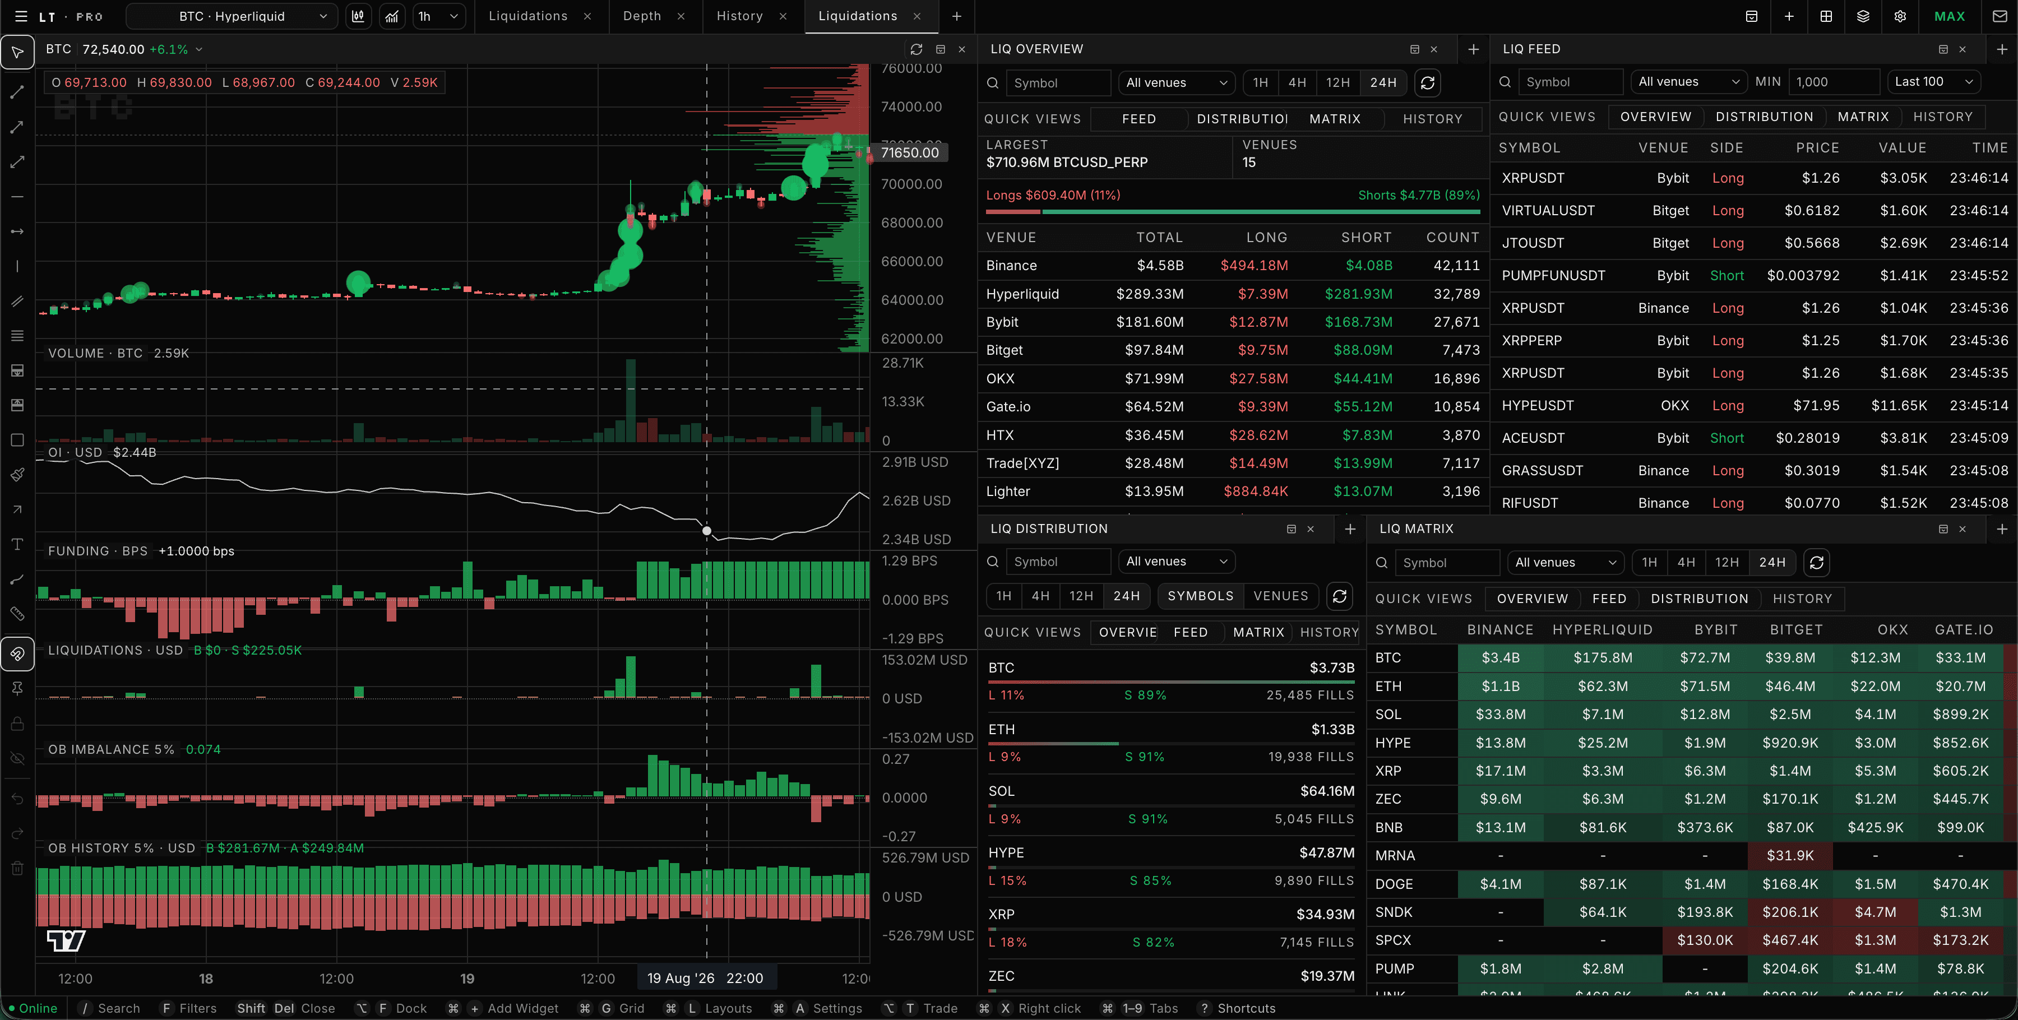Viewport: 2018px width, 1020px height.
Task: Select the extended double-arrow line tool
Action: click(x=17, y=162)
